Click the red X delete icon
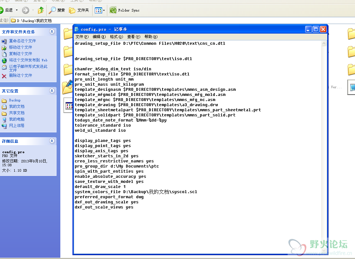355x259 pixels. click(x=4, y=76)
